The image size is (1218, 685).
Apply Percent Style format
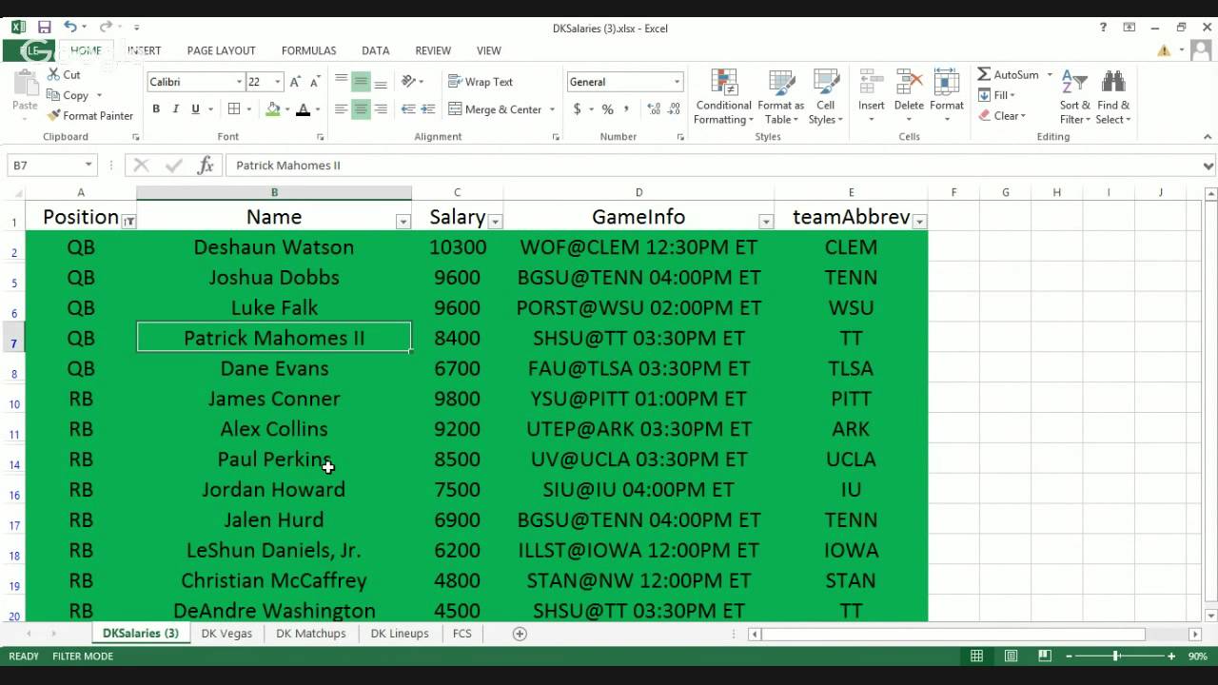click(x=607, y=109)
